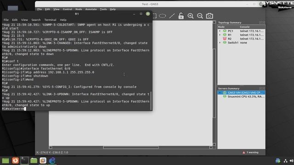
Task: Open Edit menu in GNS3 window
Action: click(47, 9)
